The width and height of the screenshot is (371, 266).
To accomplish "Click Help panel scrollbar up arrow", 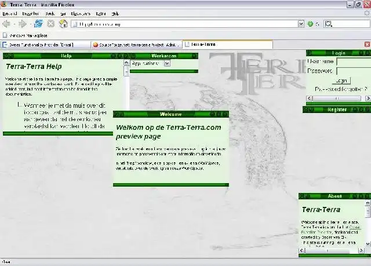I will [126, 63].
